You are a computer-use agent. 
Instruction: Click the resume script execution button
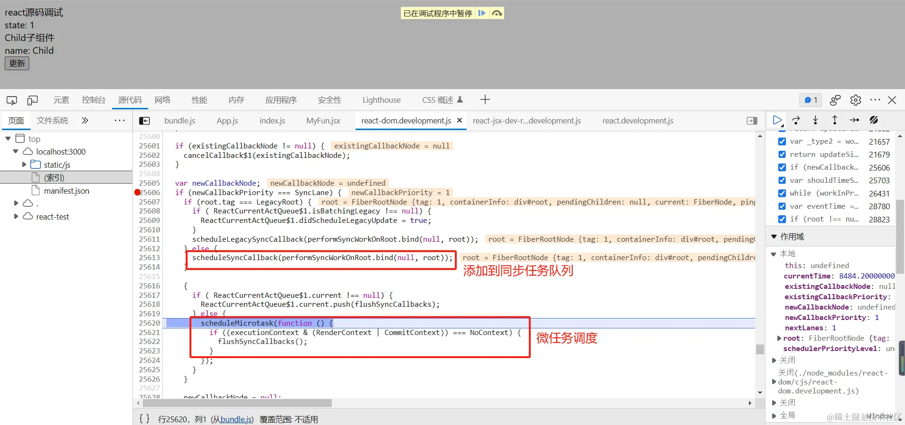click(777, 120)
